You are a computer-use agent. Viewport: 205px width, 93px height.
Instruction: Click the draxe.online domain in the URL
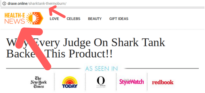pyautogui.click(x=17, y=4)
